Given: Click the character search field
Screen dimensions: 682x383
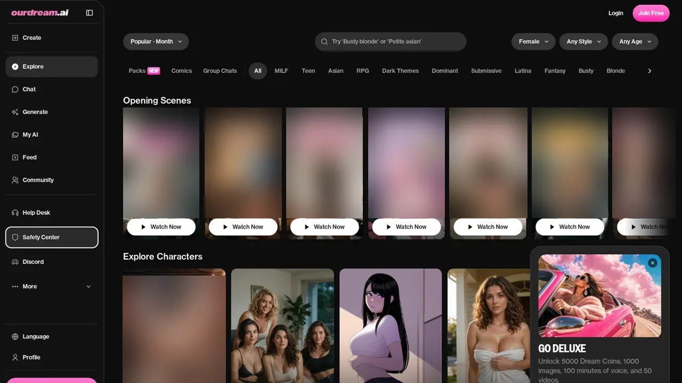Looking at the screenshot, I should (391, 41).
